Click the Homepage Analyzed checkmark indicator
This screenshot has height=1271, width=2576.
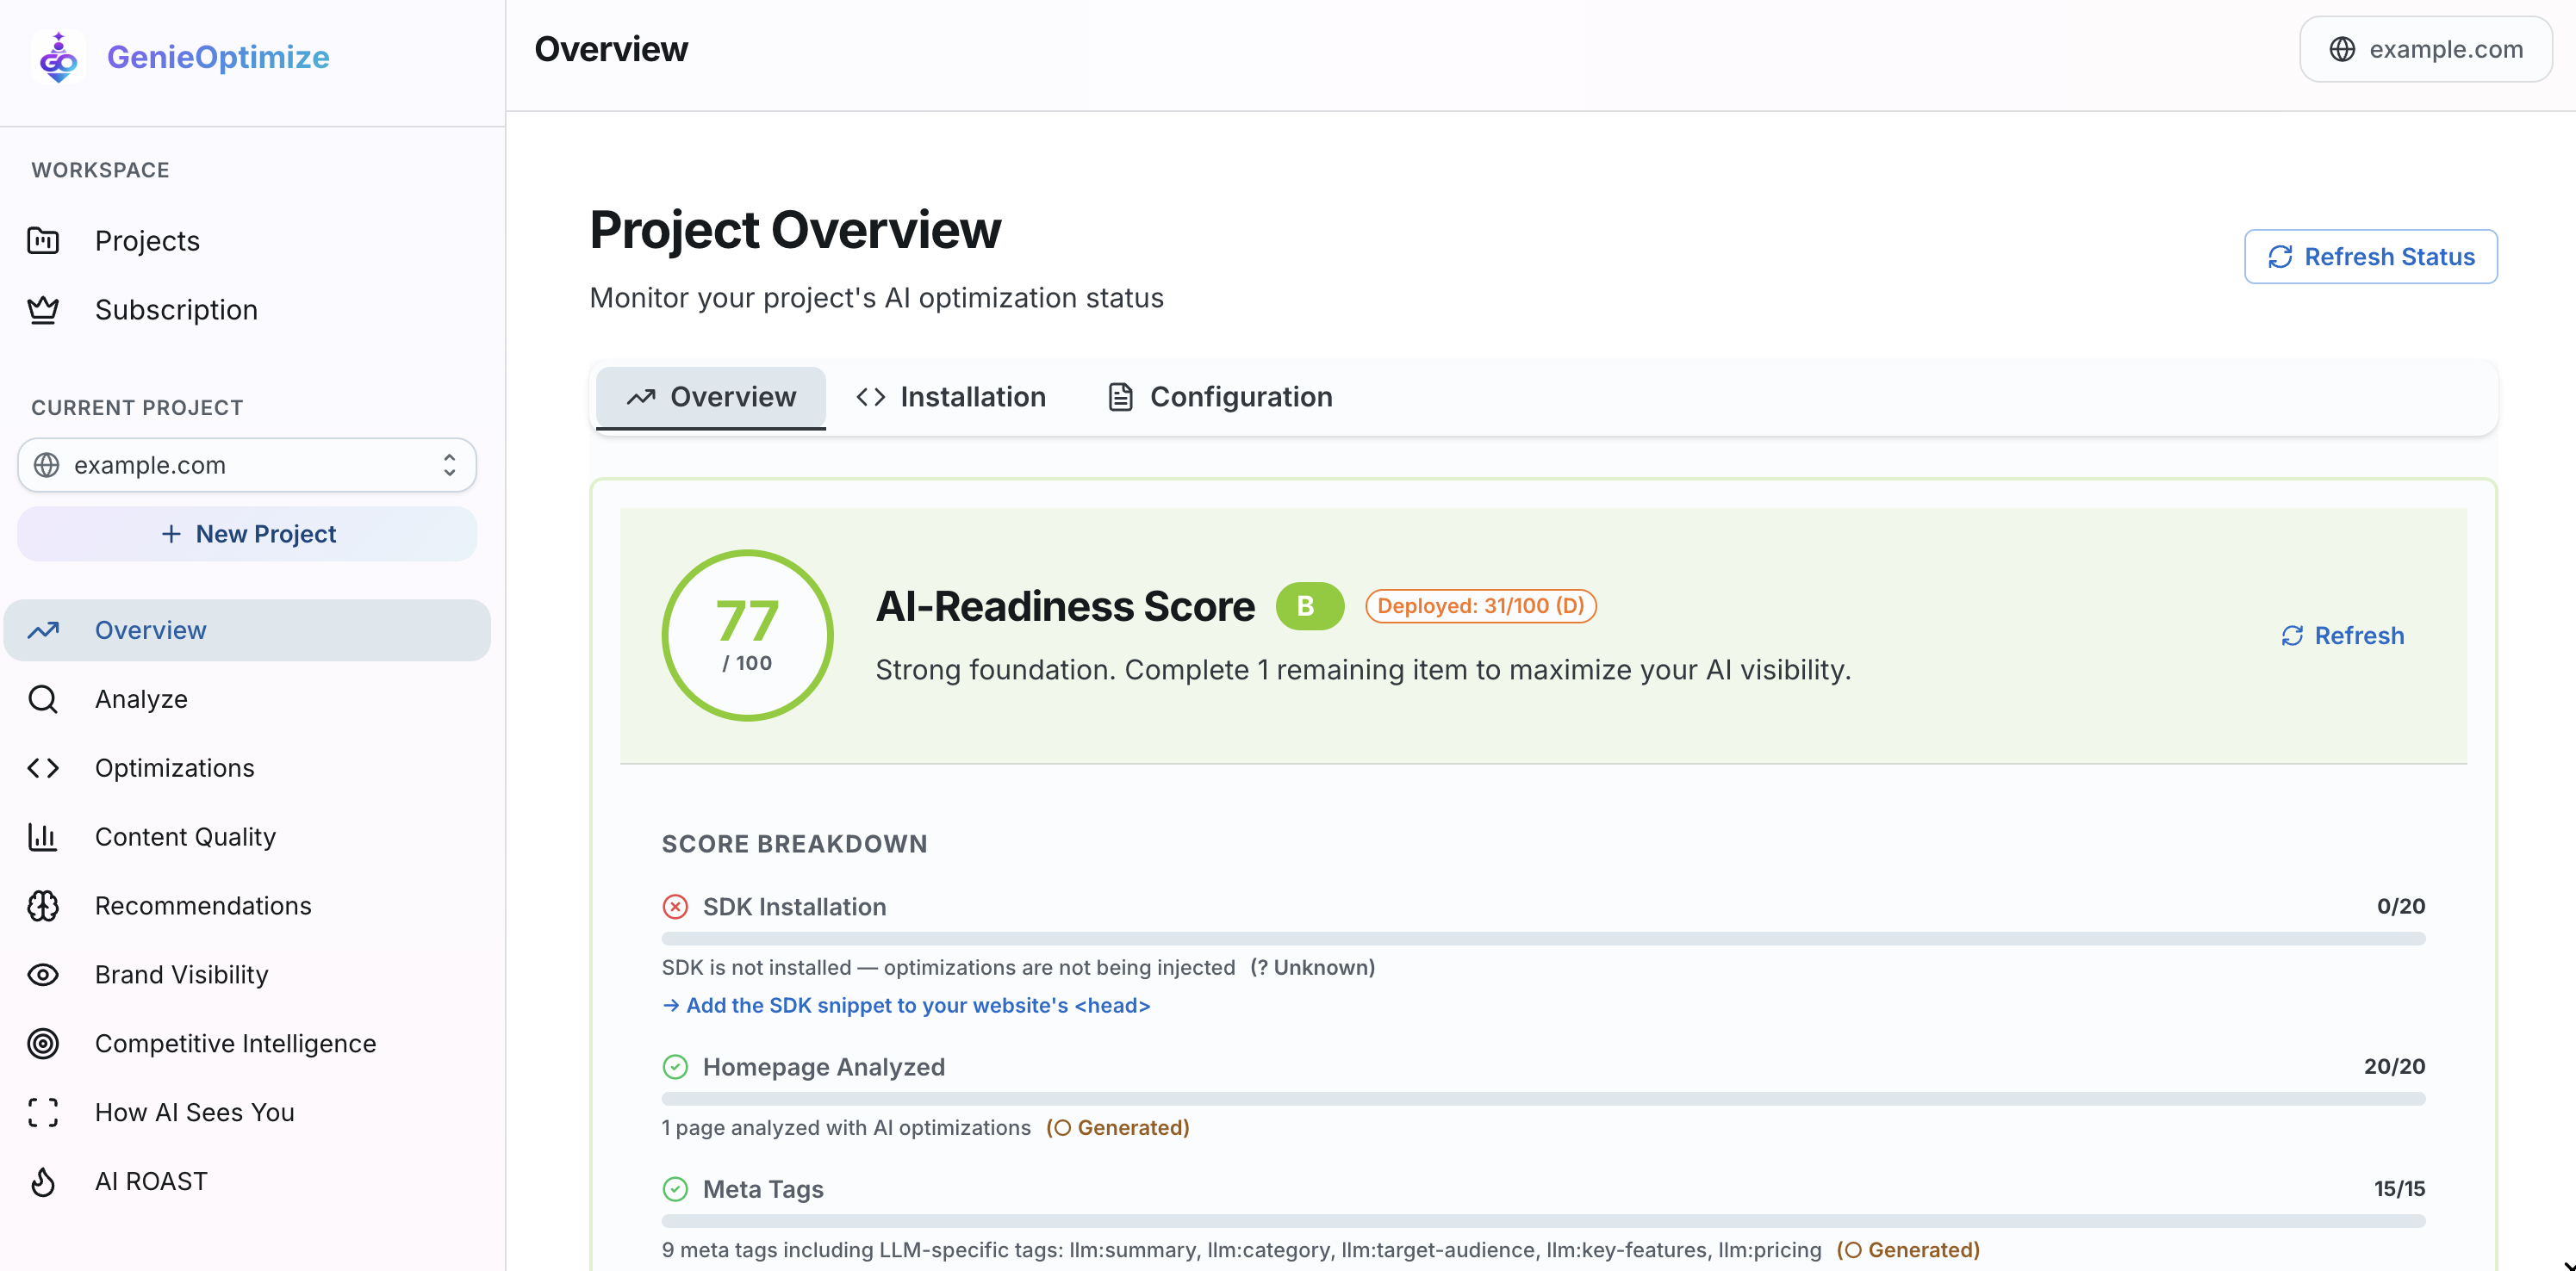tap(676, 1066)
